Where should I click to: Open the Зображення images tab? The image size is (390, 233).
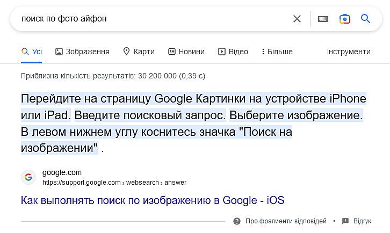pyautogui.click(x=82, y=52)
